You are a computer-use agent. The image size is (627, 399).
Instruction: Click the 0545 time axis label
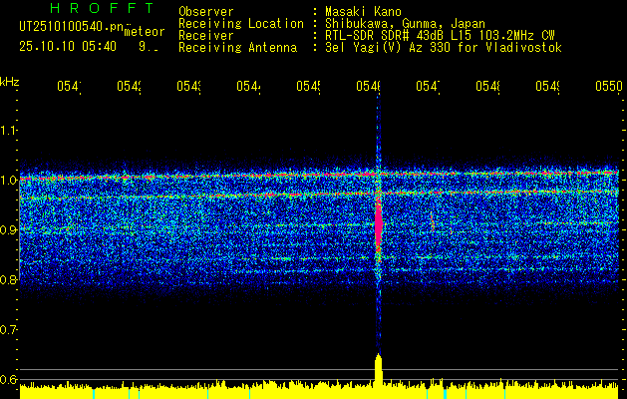pyautogui.click(x=308, y=86)
